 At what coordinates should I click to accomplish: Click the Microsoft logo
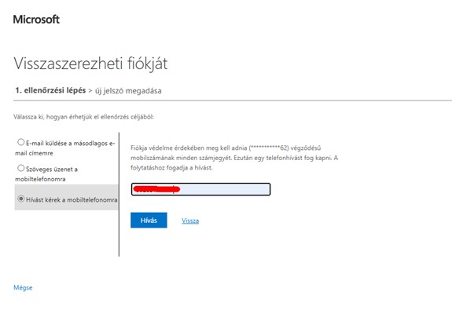click(x=36, y=20)
